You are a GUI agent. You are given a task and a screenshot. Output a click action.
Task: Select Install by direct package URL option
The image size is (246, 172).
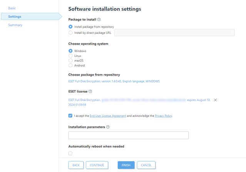click(70, 33)
